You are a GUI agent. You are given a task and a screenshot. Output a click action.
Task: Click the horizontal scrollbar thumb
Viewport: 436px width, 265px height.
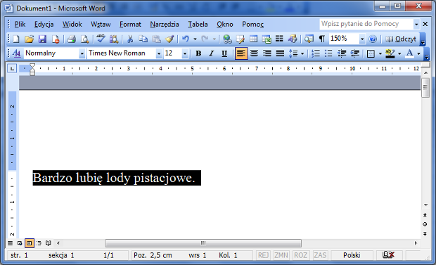203,243
